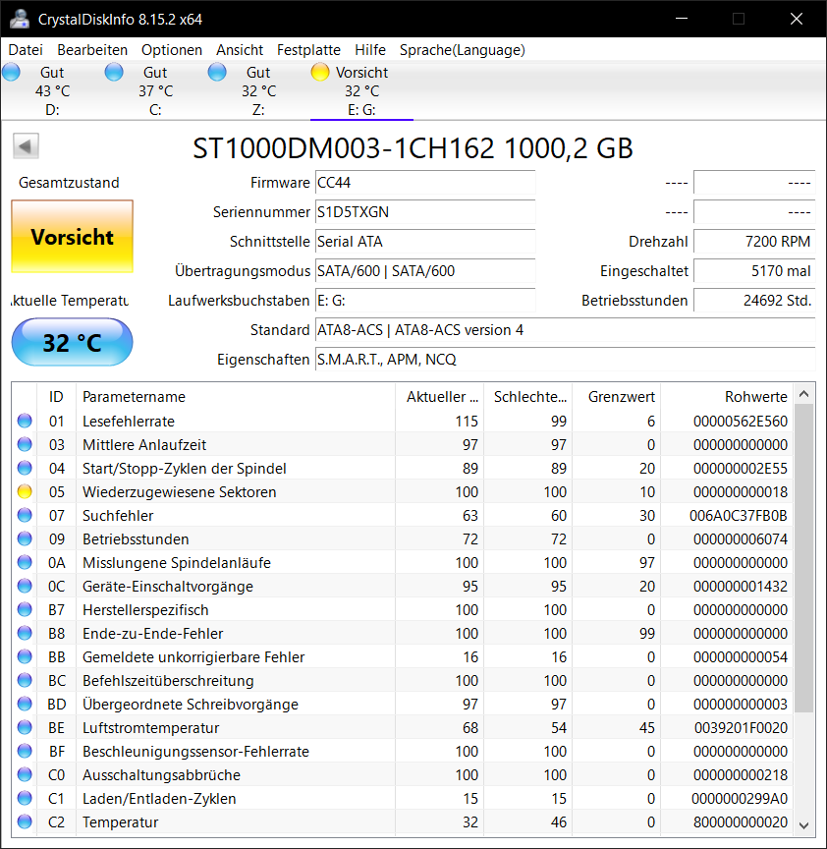Click raw value 0039201F0020
Image resolution: width=827 pixels, height=849 pixels.
pyautogui.click(x=741, y=728)
